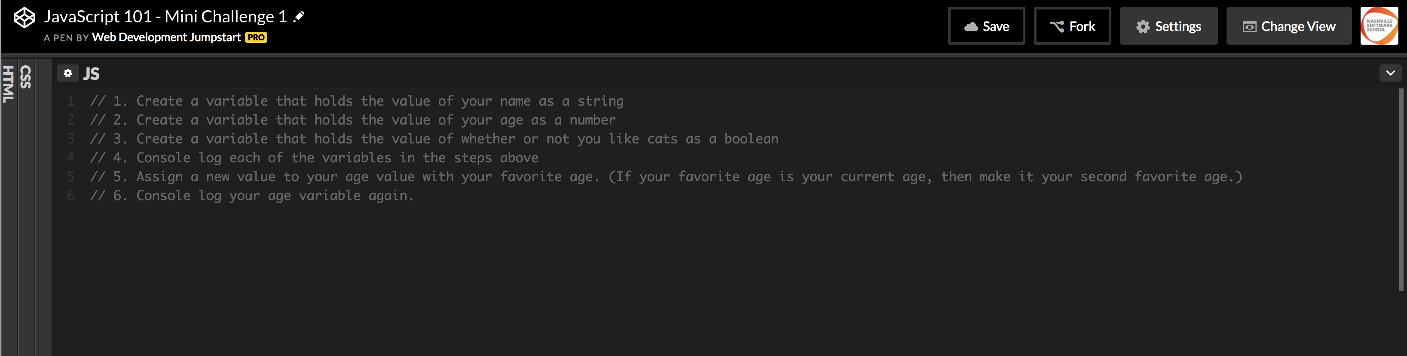Image resolution: width=1407 pixels, height=356 pixels.
Task: Fork this pen
Action: pos(1072,26)
